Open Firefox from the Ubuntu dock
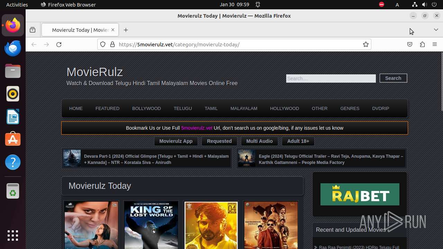The width and height of the screenshot is (443, 249). pos(13,25)
